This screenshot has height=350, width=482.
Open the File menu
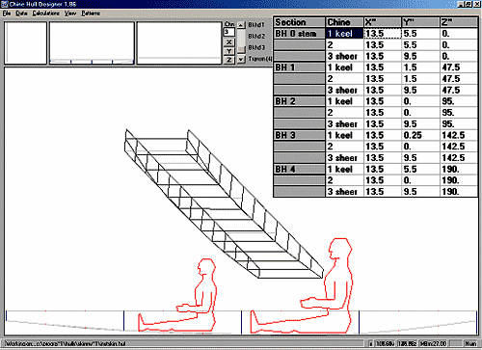pyautogui.click(x=7, y=13)
